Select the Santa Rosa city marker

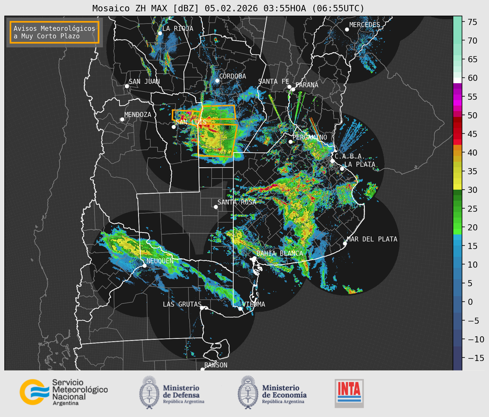216,207
